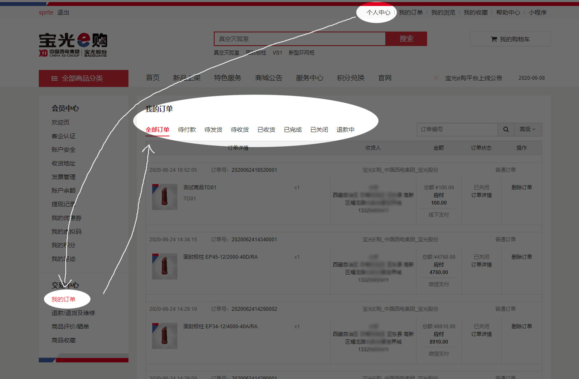Open 帮助中心 in top bar

click(x=508, y=12)
